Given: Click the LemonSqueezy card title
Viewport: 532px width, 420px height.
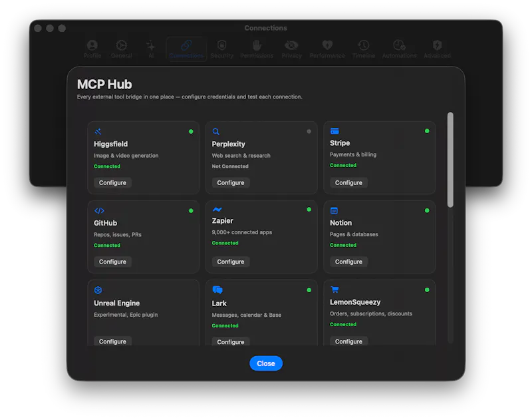Looking at the screenshot, I should click(355, 302).
